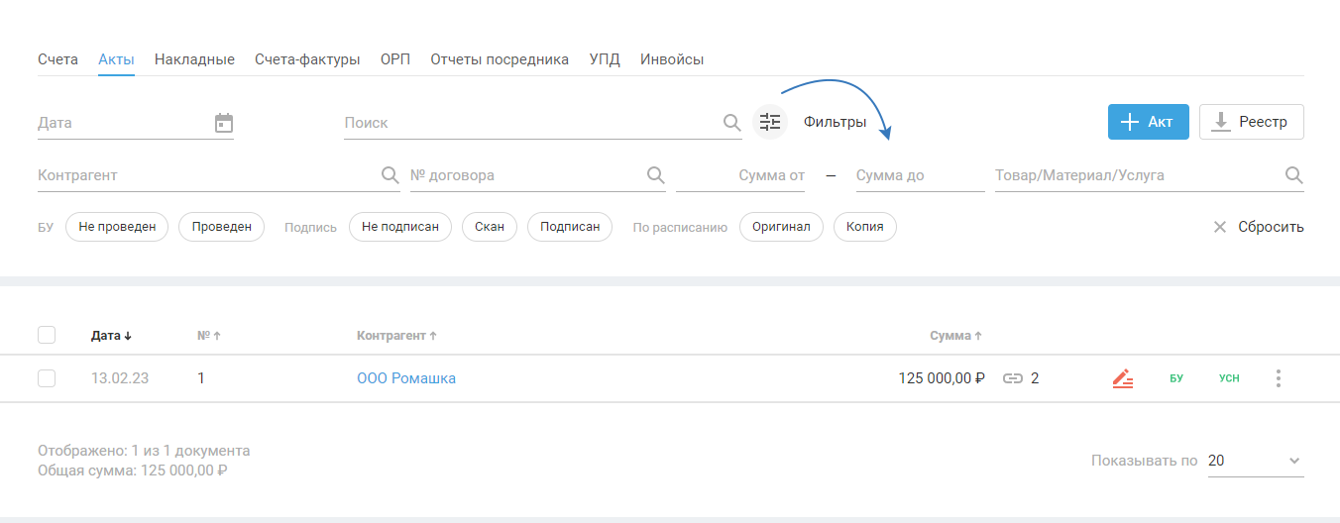Screen dimensions: 1340x523
Task: Toggle the Не подписан filter chip
Action: tap(400, 227)
